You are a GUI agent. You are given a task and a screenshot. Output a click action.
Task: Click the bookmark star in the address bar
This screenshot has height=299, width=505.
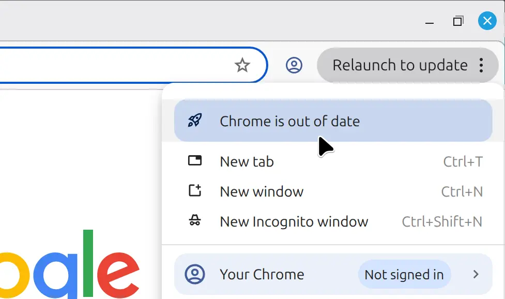tap(242, 65)
